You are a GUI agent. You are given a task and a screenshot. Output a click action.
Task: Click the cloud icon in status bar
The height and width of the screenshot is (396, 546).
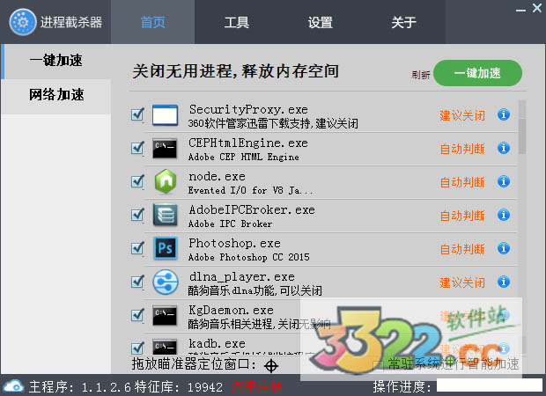click(x=13, y=386)
